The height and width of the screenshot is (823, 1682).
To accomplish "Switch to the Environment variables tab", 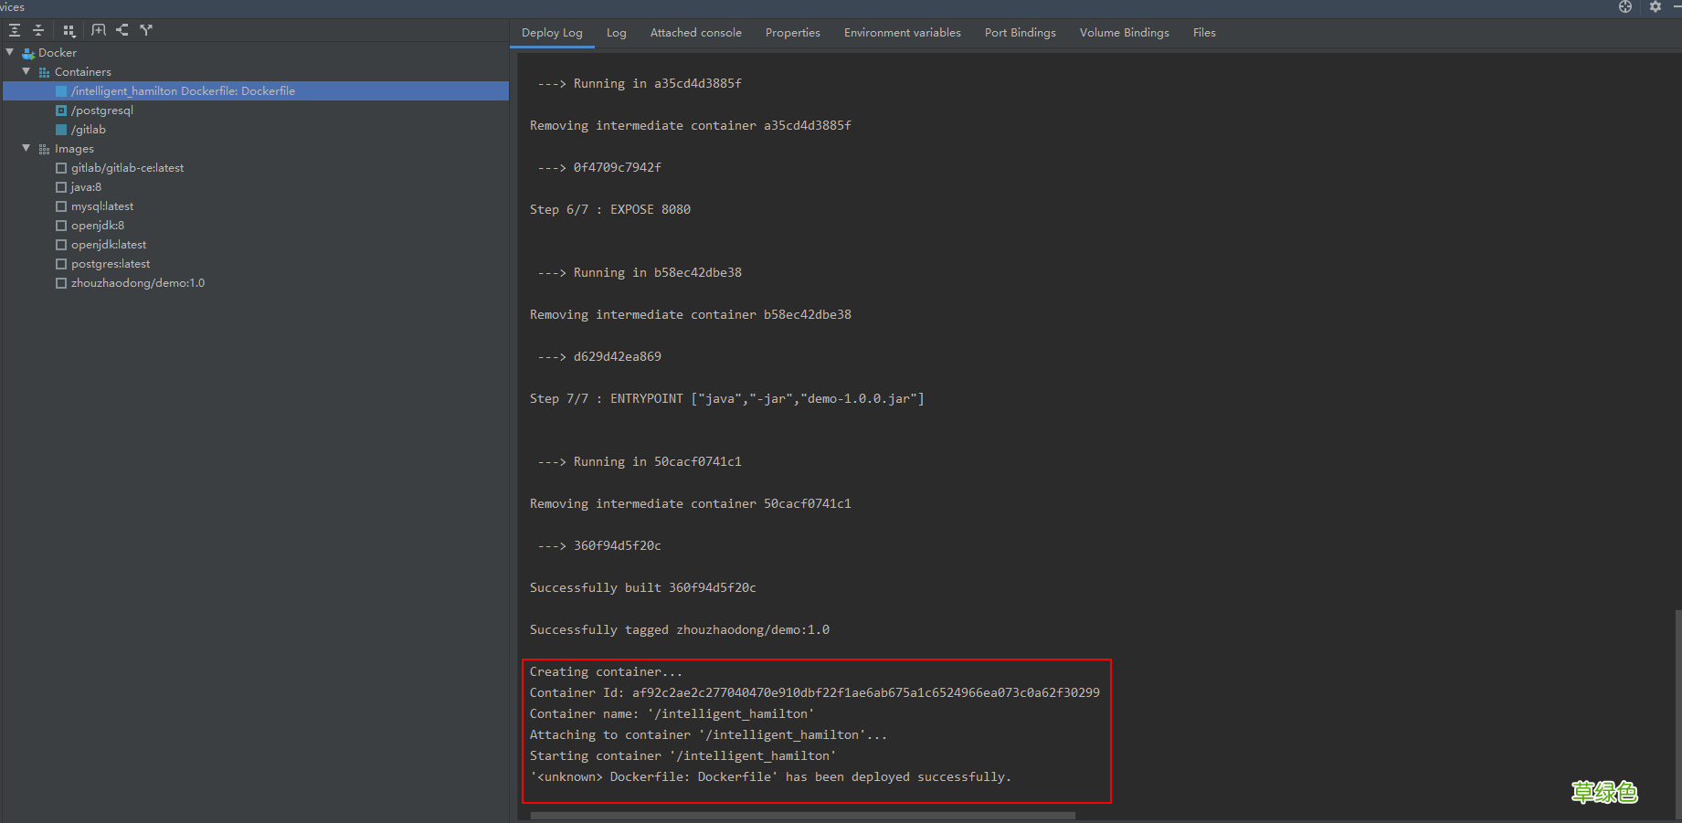I will tap(902, 33).
